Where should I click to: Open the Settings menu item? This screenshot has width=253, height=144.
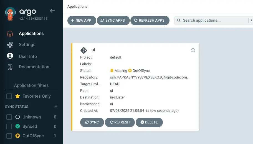click(27, 45)
